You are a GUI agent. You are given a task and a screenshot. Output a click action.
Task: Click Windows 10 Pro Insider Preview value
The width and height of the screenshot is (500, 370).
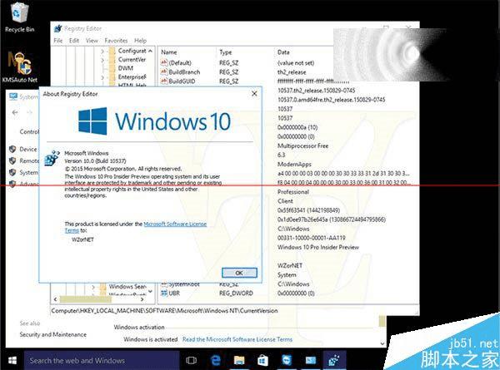click(x=318, y=247)
